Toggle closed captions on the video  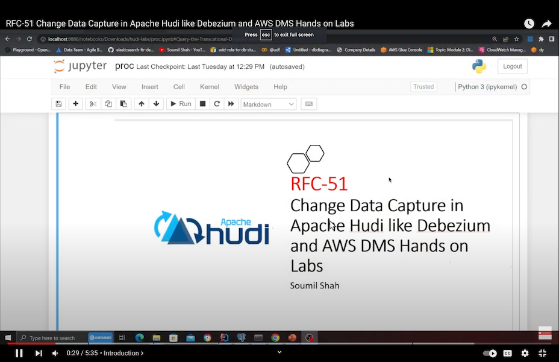tap(508, 353)
